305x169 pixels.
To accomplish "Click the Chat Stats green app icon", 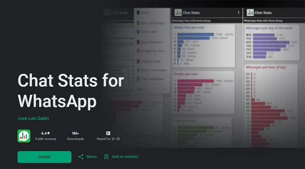I will tap(24, 136).
